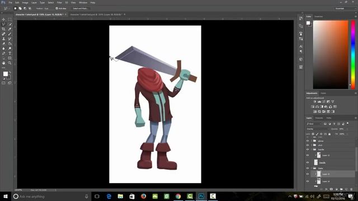Toggle the Anti-alias checkbox
Image resolution: width=358 pixels, height=201 pixels.
coord(56,8)
